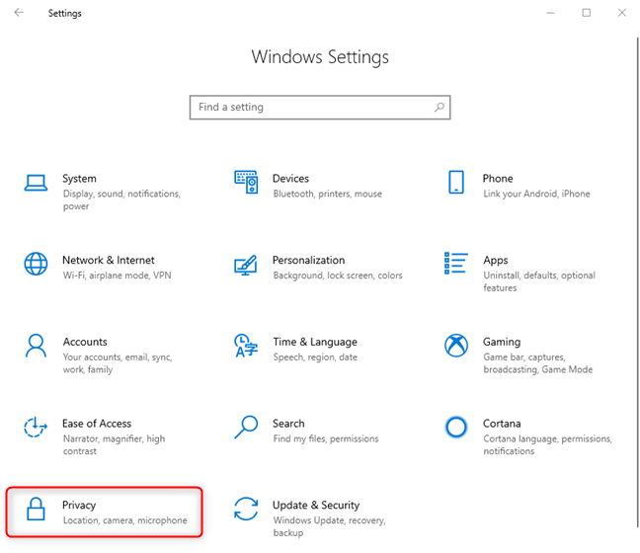Click 'Bluetooth, printers, mouse' description
Image resolution: width=640 pixels, height=553 pixels.
coord(327,194)
